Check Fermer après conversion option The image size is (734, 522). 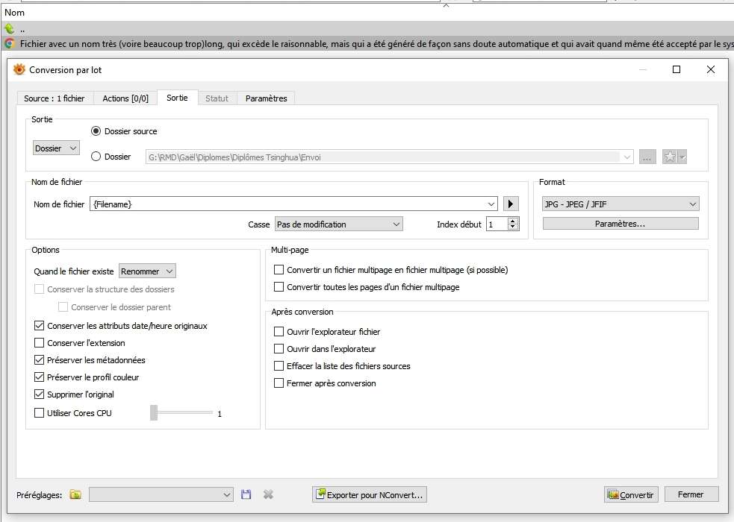(279, 383)
